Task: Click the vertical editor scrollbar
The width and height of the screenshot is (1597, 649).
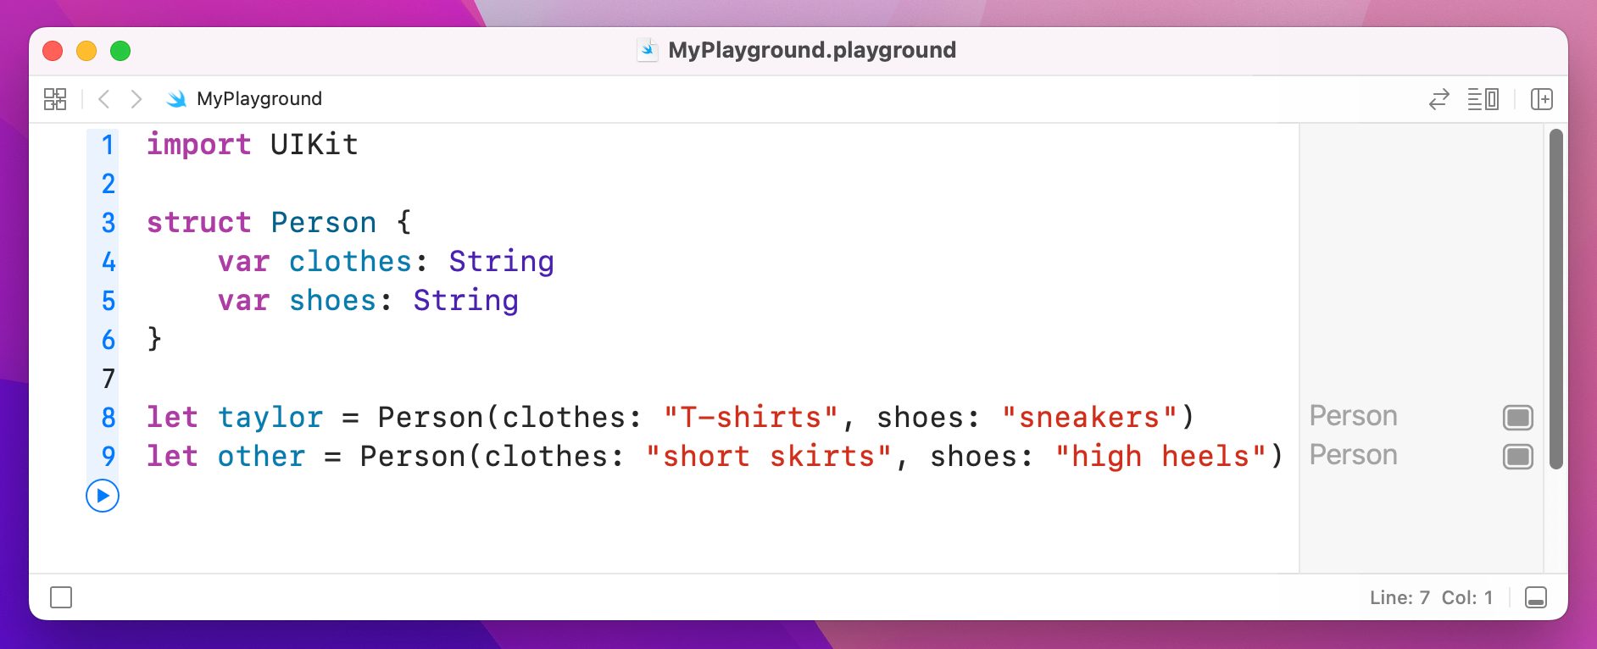Action: click(1555, 299)
